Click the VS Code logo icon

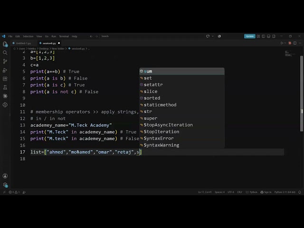coord(3,36)
